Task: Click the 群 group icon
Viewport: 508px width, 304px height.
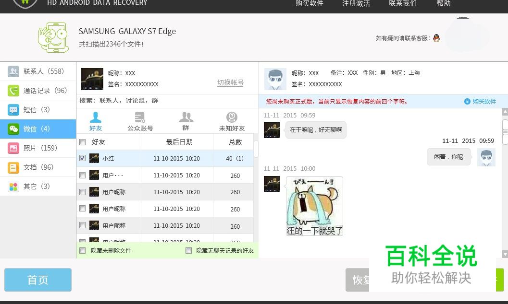Action: tap(186, 117)
